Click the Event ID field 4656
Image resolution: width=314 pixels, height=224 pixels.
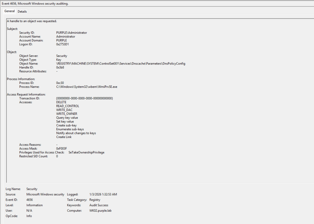30,200
